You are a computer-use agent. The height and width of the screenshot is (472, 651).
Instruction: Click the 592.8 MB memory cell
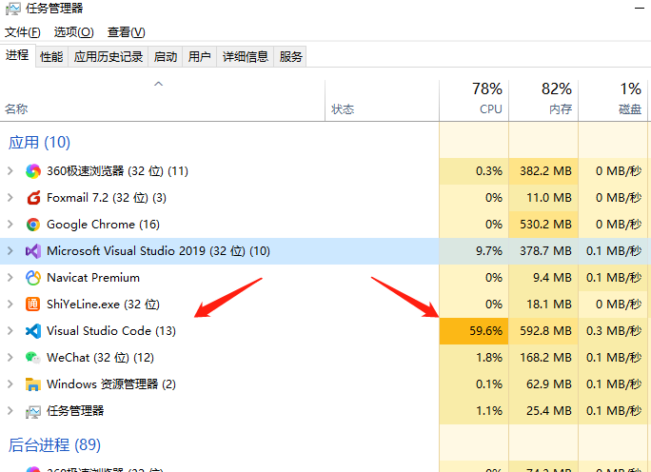coord(543,331)
